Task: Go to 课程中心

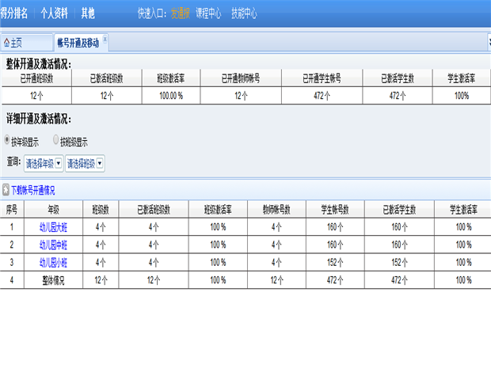Action: click(x=207, y=13)
